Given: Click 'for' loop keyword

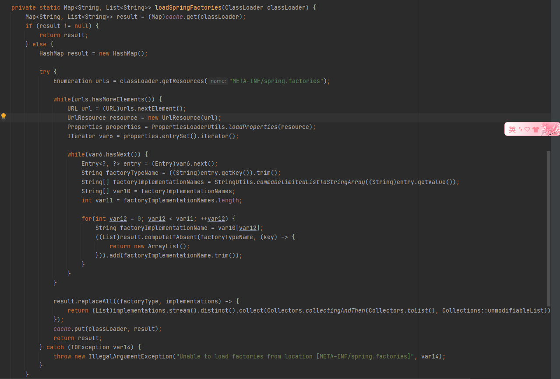Looking at the screenshot, I should pos(87,219).
